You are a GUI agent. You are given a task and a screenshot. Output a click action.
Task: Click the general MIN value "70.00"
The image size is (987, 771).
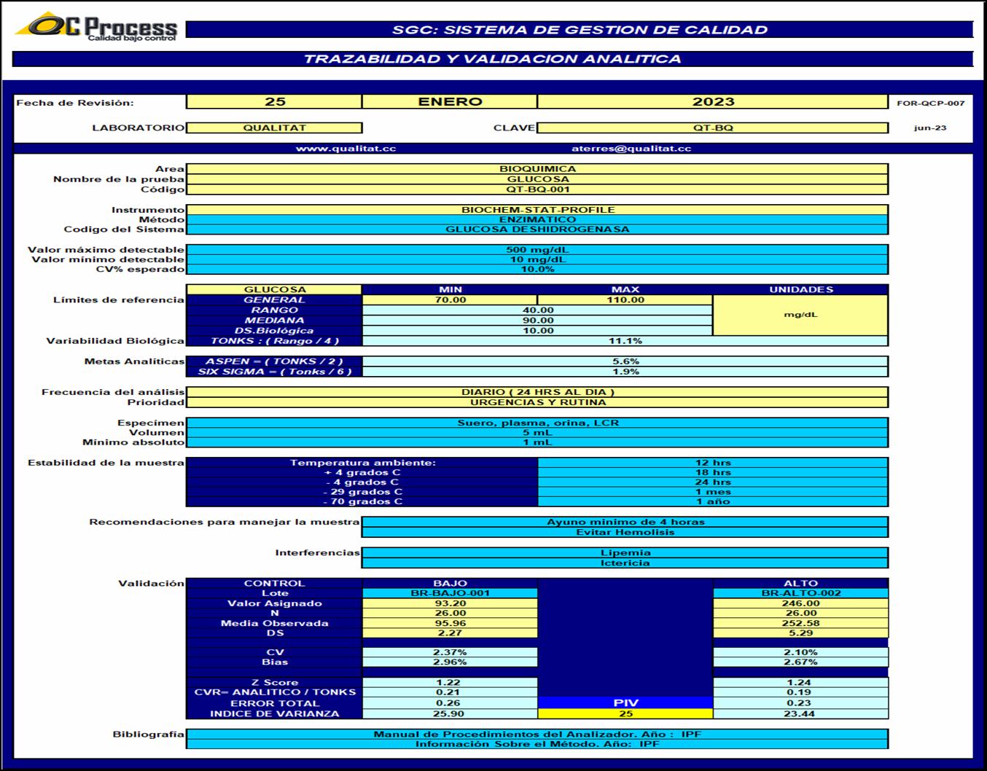[x=450, y=300]
